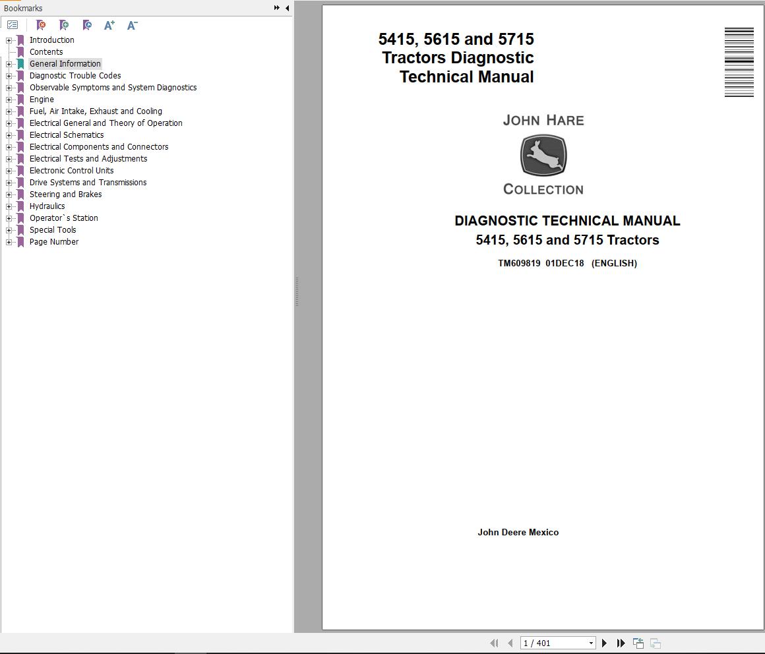765x654 pixels.
Task: Jump to Steering and Brakes section
Action: click(65, 194)
